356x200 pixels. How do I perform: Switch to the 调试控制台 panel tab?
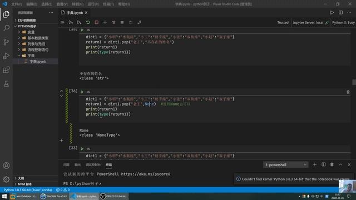click(x=93, y=164)
